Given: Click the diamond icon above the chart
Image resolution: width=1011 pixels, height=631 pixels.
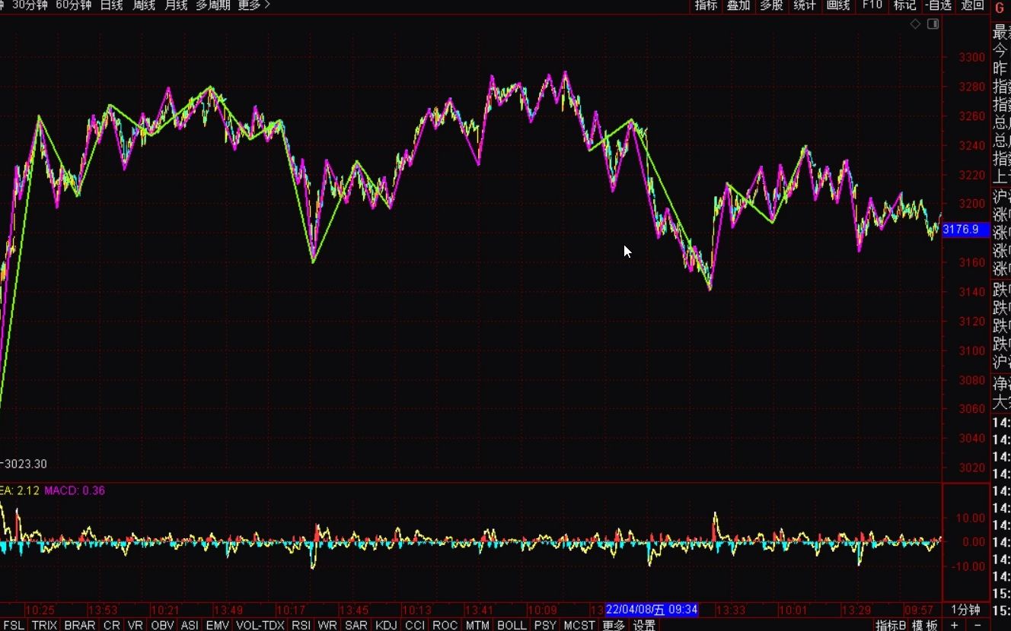Looking at the screenshot, I should pyautogui.click(x=916, y=24).
